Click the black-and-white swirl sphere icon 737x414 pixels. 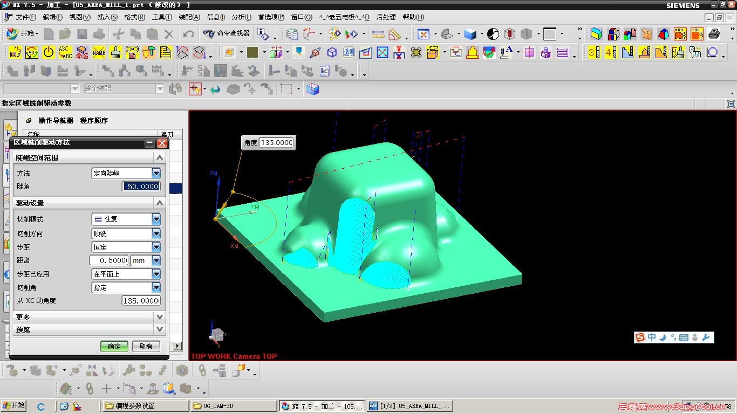[x=493, y=34]
